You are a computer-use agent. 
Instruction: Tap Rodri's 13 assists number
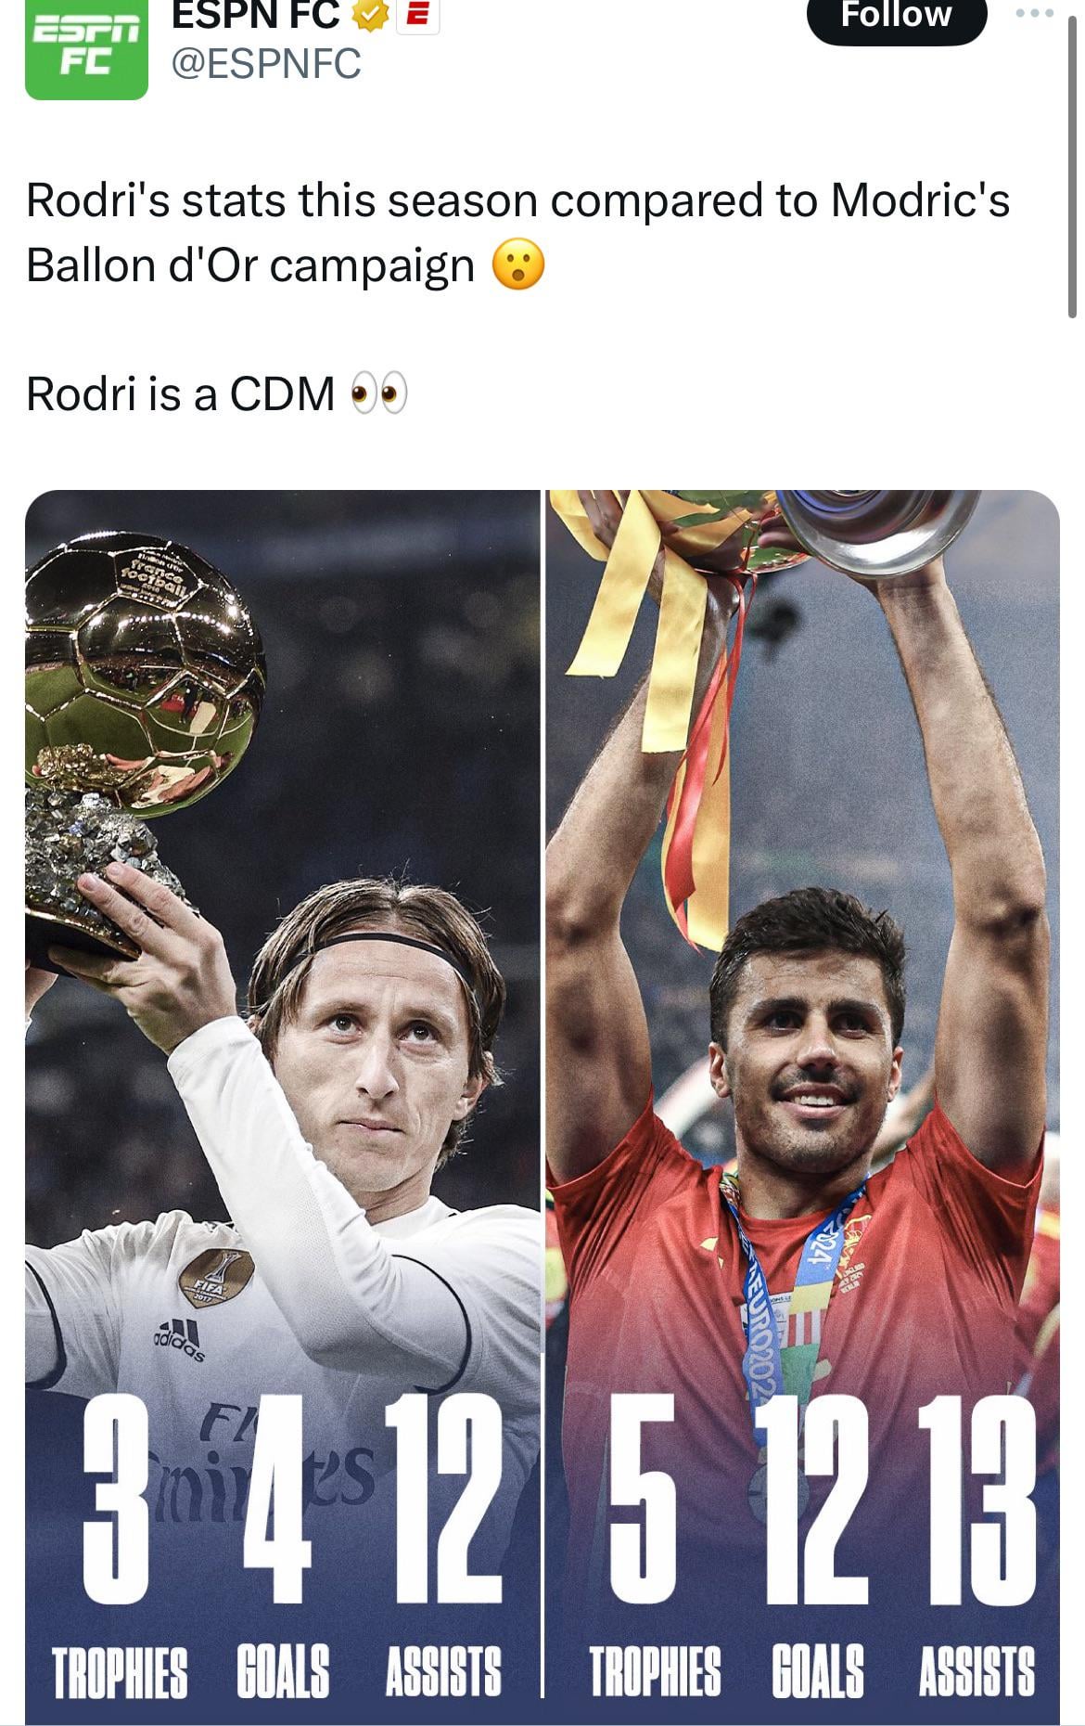pos(976,1499)
